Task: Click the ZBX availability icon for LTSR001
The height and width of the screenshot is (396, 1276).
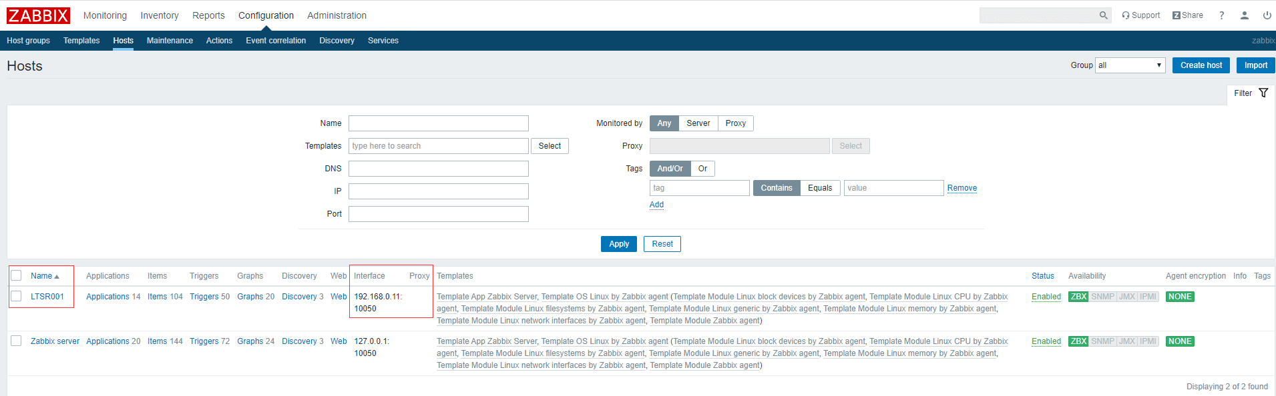Action: [x=1078, y=297]
